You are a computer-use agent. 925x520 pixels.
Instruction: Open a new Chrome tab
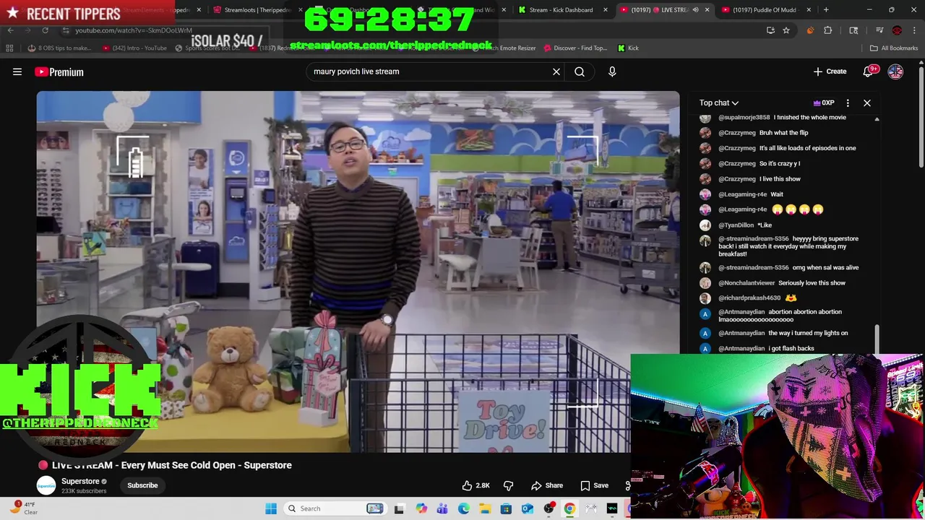point(826,10)
